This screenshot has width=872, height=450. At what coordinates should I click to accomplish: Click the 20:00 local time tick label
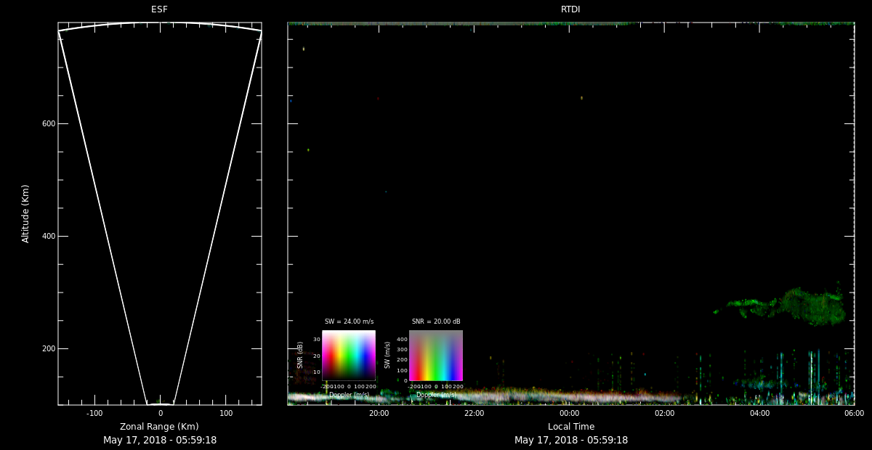click(x=379, y=413)
